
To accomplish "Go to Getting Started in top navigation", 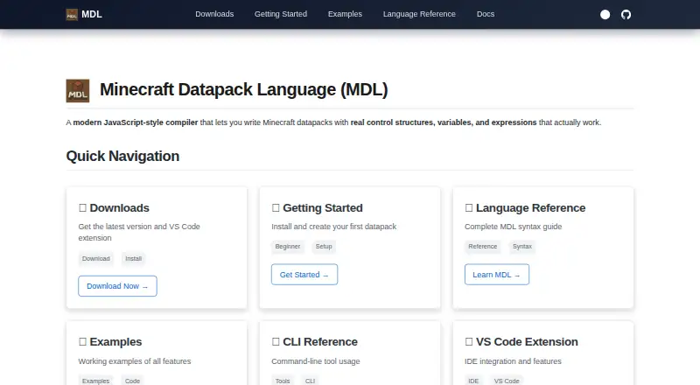I will [x=281, y=14].
